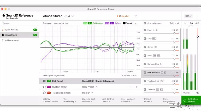Expand the User Preset selector
Screen dimensions: 201x111
[x=90, y=87]
